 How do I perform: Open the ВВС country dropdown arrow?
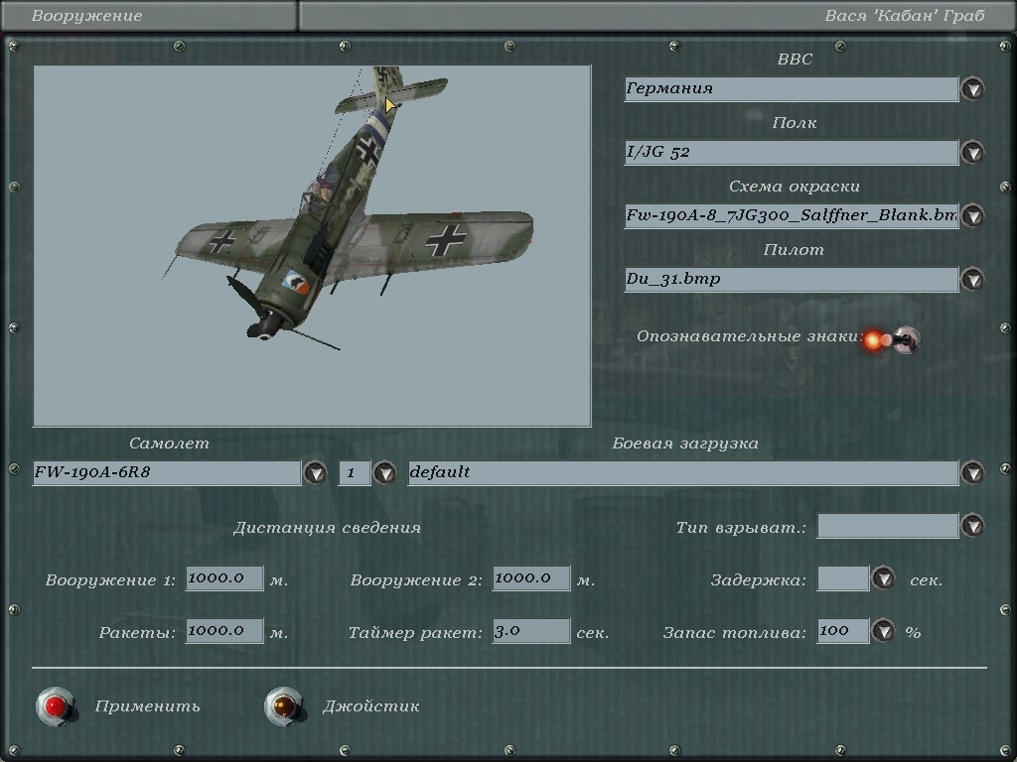point(973,89)
